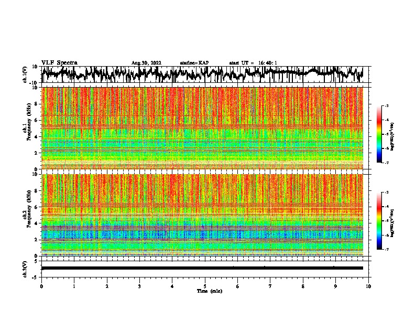Select the "start UT = 16:40: 1" text

pyautogui.click(x=253, y=63)
